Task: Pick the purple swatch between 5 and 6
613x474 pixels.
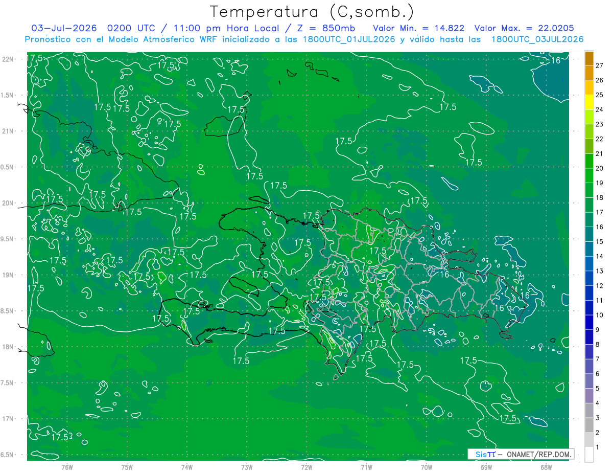Action: pos(589,381)
